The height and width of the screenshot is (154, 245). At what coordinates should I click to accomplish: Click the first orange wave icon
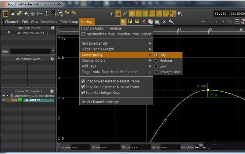pos(67,13)
